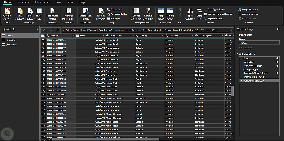Collapse the APPLIED STEPS section
284x141 pixels.
237,54
